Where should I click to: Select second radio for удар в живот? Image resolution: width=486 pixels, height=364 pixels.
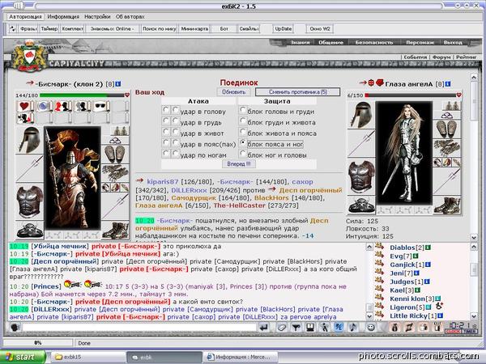coord(176,132)
